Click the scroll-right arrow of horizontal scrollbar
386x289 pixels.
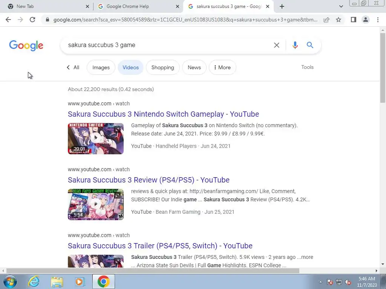click(x=377, y=271)
